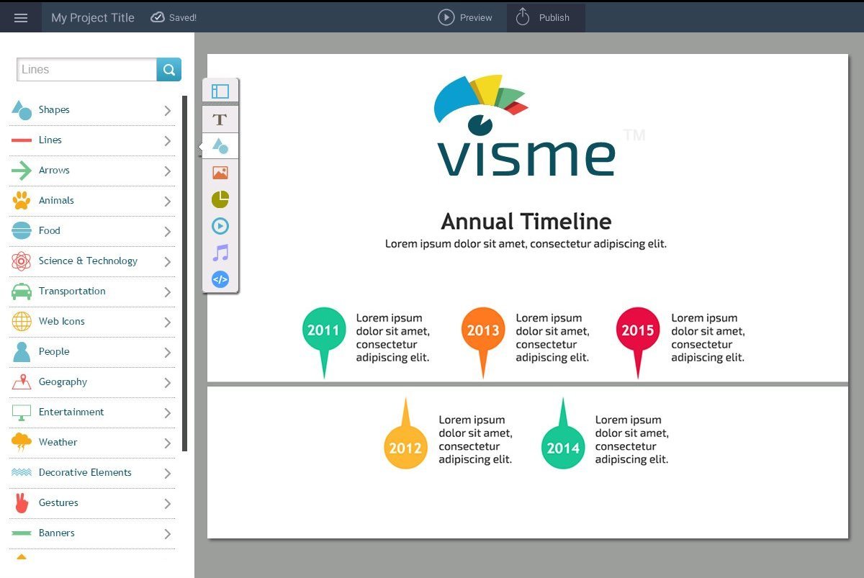
Task: Select the Visme logo on canvas
Action: click(x=525, y=126)
